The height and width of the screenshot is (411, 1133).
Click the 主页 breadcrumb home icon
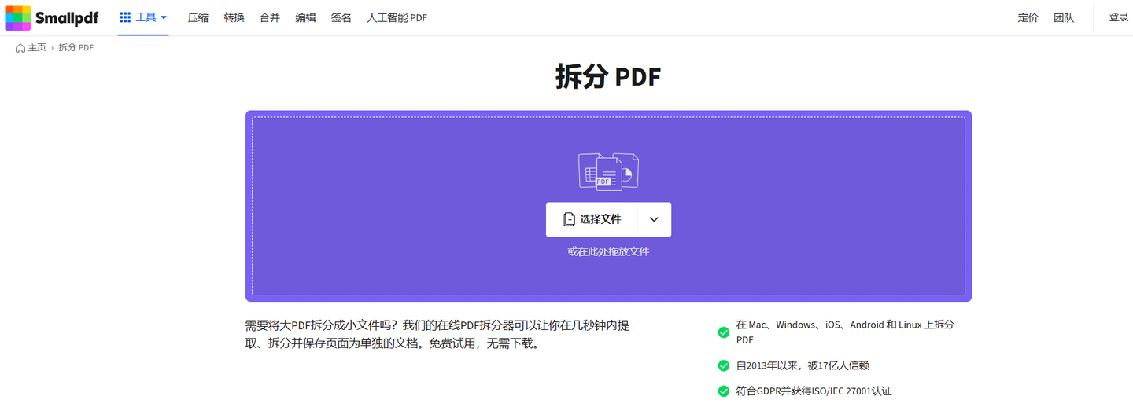tap(20, 48)
